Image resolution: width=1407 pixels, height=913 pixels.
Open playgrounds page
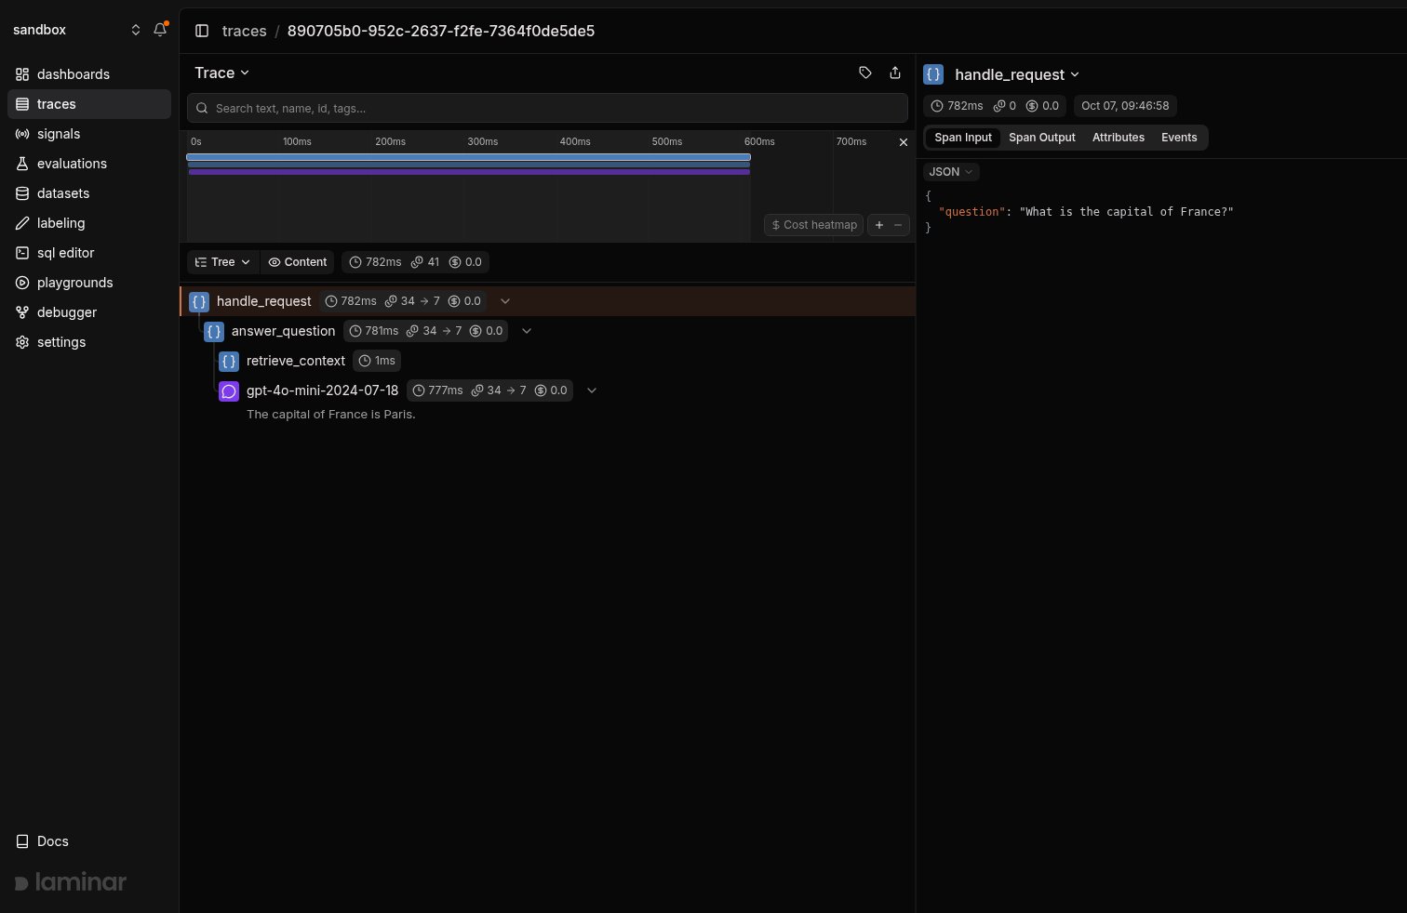[x=89, y=283]
